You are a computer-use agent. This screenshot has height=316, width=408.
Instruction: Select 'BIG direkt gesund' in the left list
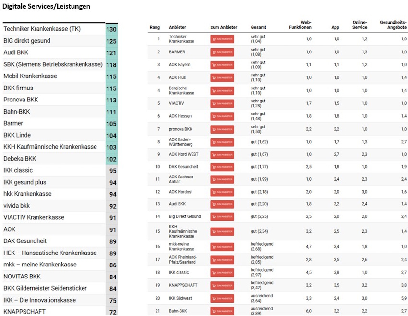pyautogui.click(x=27, y=41)
